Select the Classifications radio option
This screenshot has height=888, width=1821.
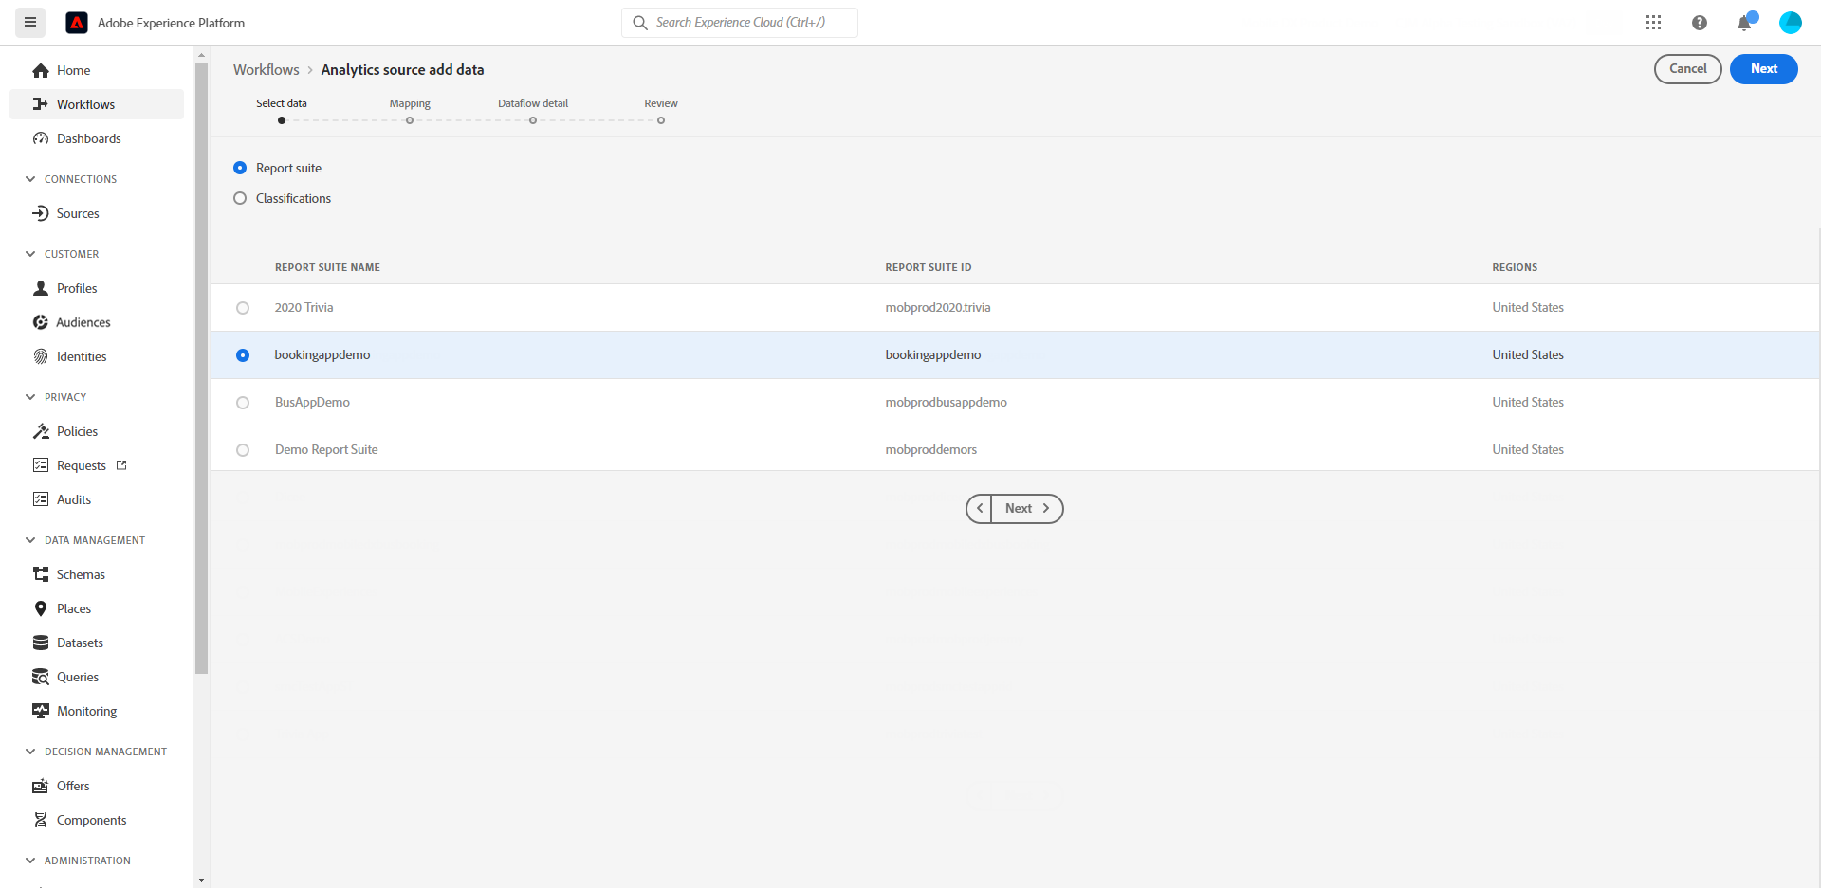point(240,198)
